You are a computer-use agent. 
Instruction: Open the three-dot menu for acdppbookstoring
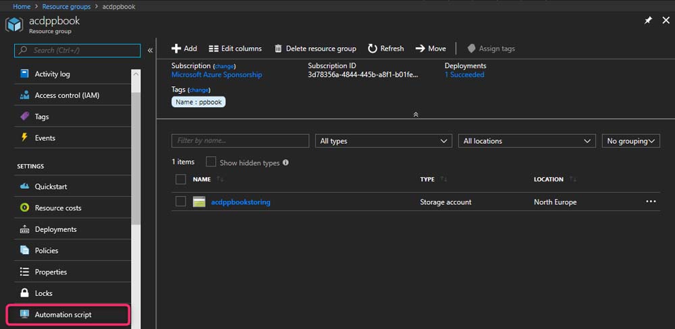[651, 202]
